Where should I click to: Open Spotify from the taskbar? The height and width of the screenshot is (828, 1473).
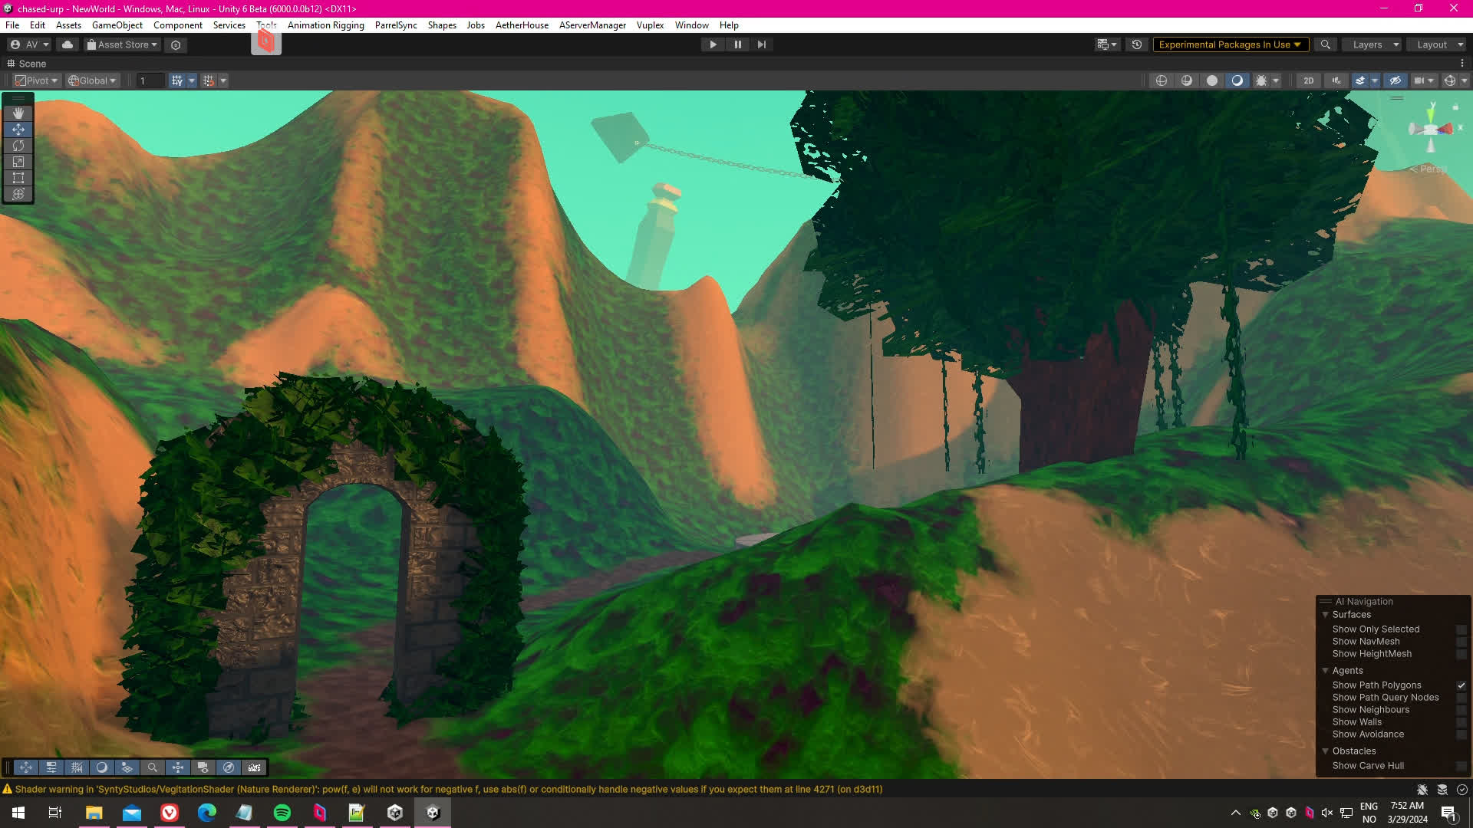pyautogui.click(x=282, y=813)
